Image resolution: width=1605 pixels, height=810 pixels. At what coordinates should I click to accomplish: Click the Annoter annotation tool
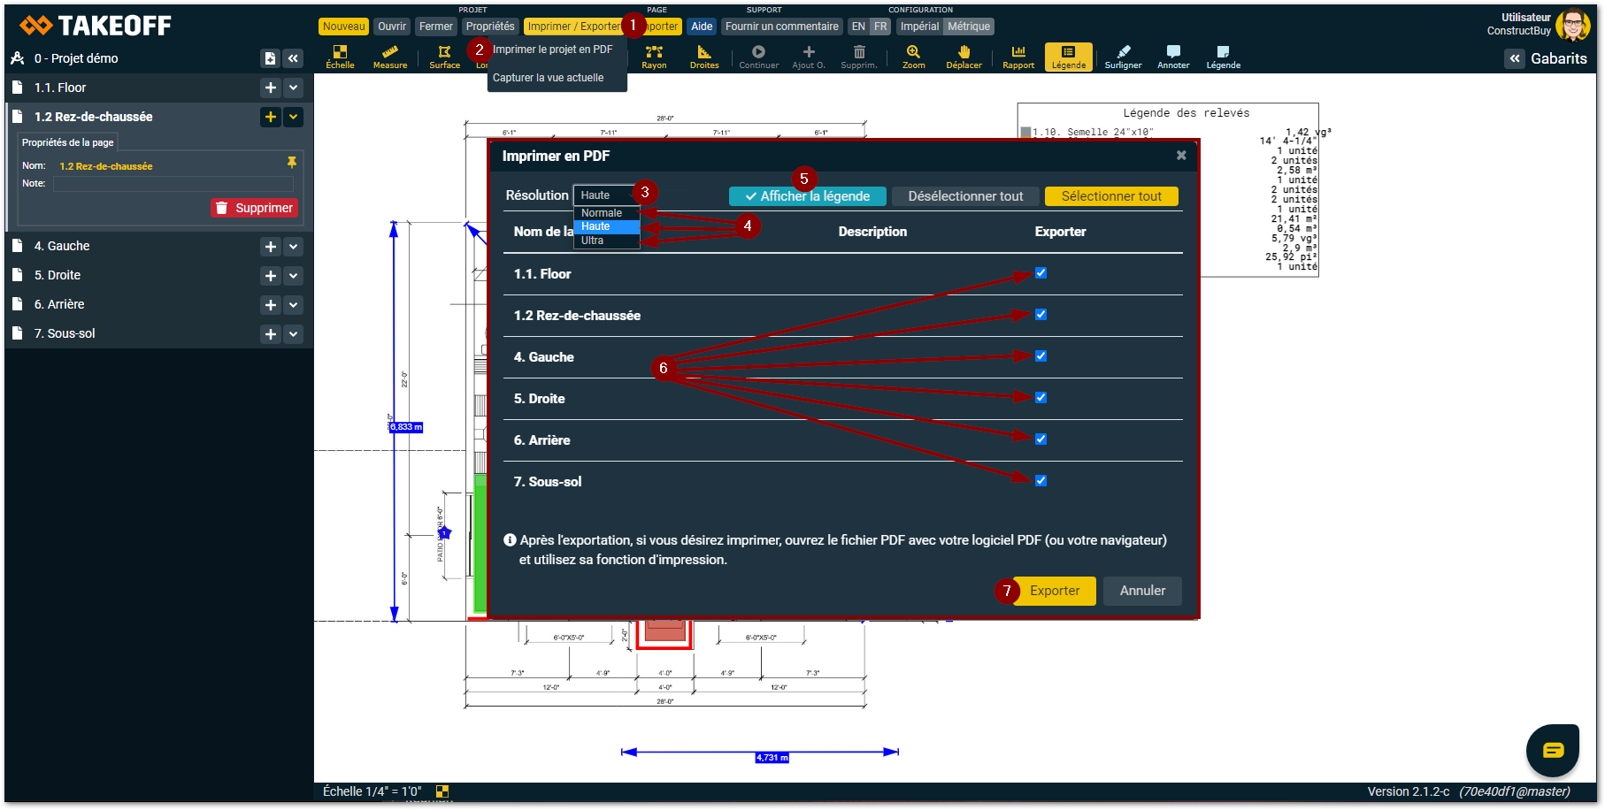(x=1173, y=57)
